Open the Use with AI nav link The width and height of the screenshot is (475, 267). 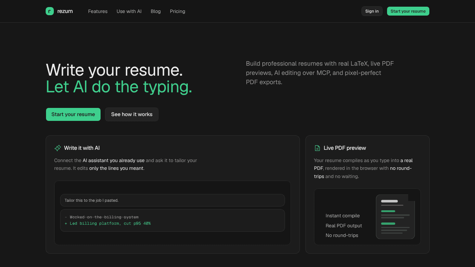(x=129, y=11)
